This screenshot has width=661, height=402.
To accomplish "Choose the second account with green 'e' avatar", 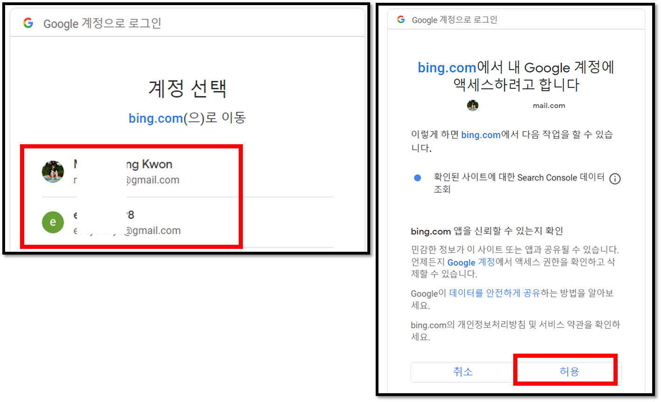I will [187, 222].
